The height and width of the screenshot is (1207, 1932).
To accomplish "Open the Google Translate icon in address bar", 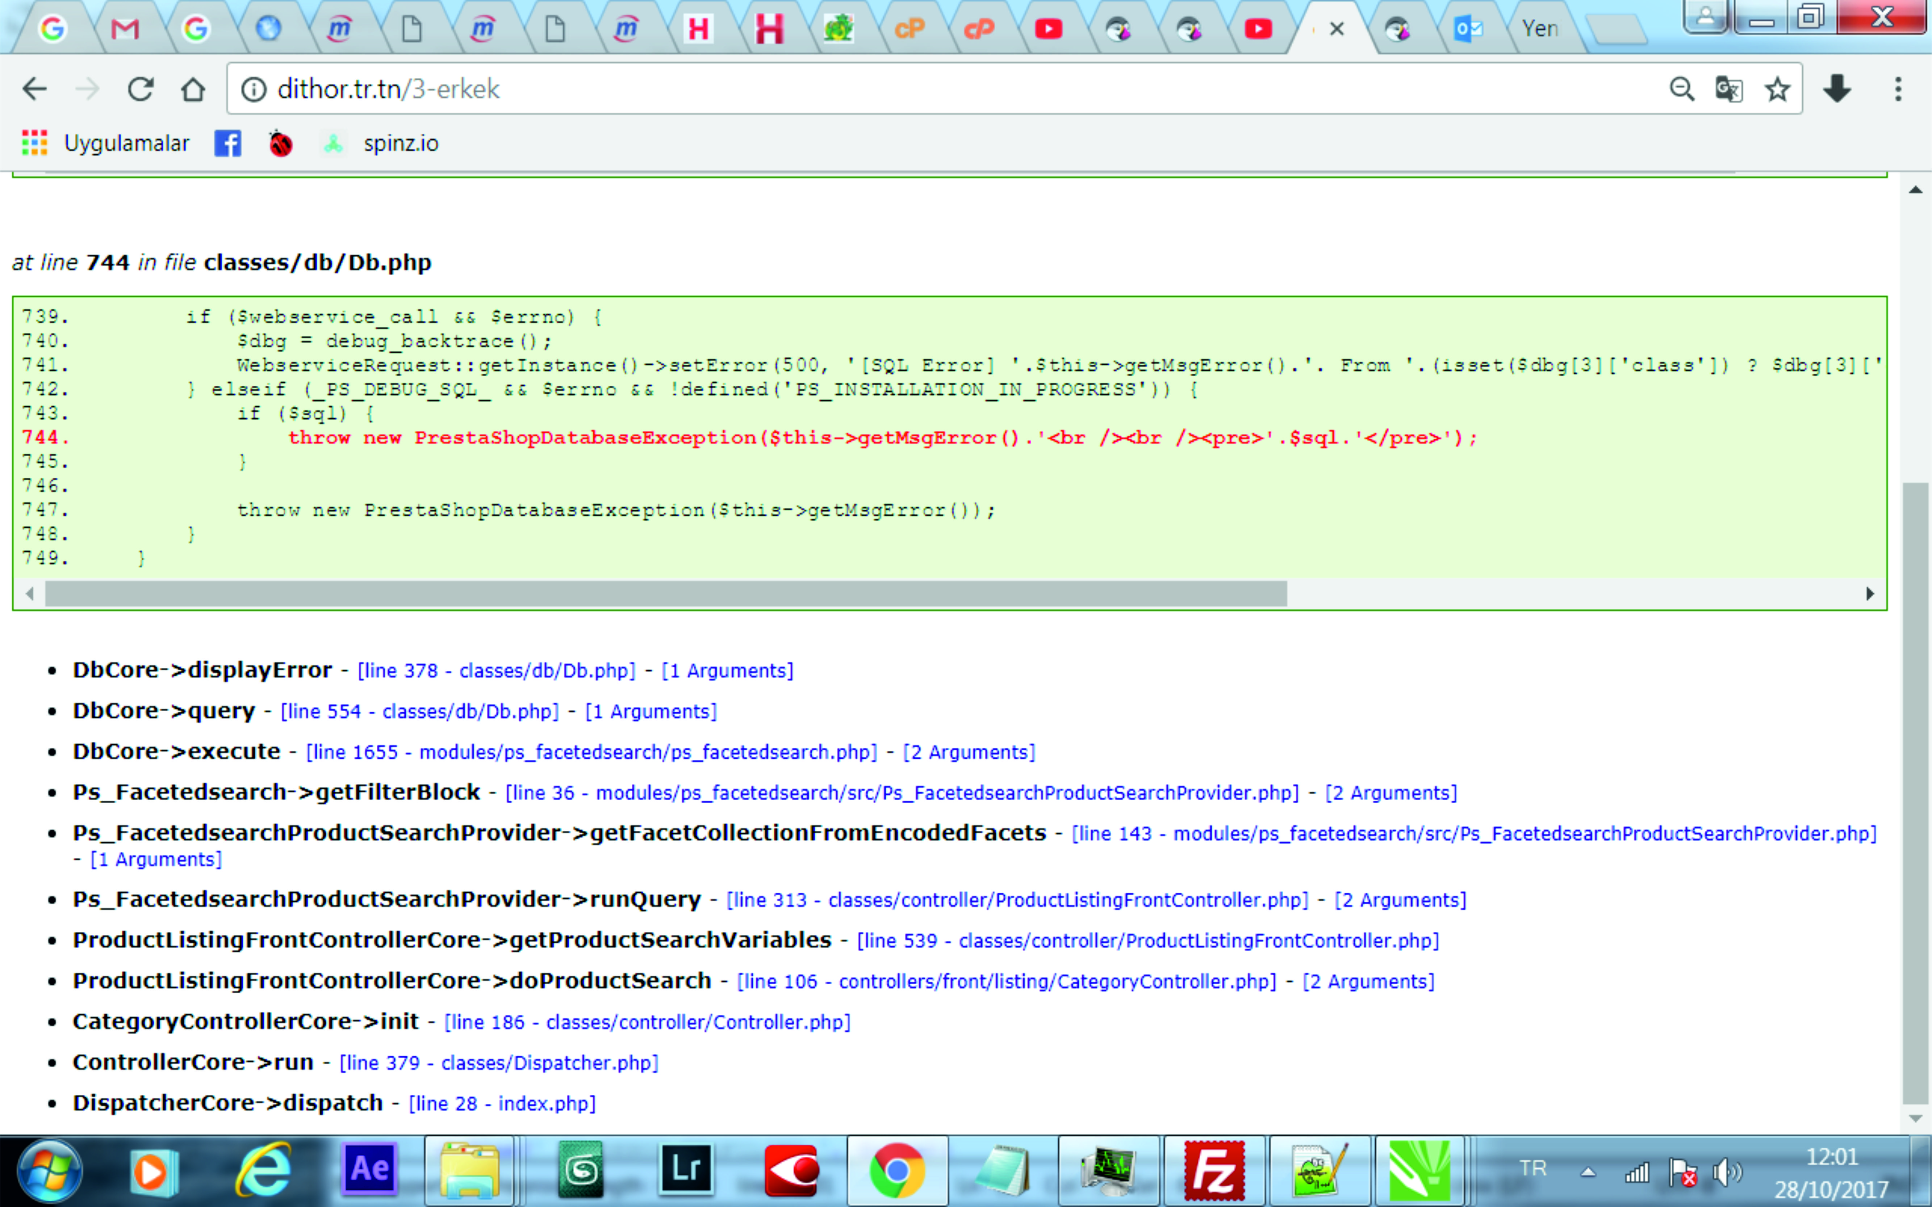I will pos(1728,89).
